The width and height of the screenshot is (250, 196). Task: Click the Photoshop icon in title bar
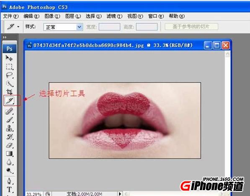click(x=5, y=7)
